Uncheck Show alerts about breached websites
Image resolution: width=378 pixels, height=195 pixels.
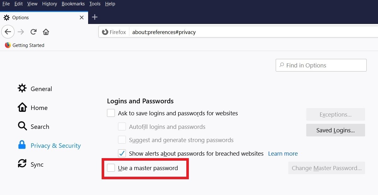[x=122, y=153]
